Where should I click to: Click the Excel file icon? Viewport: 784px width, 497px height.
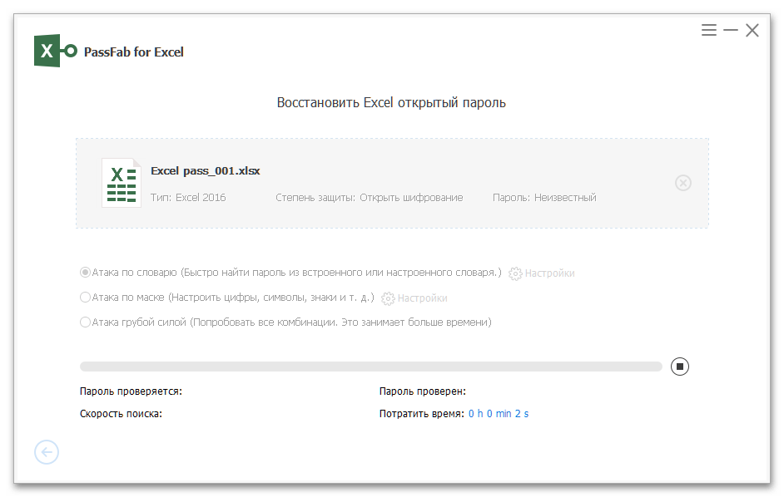121,183
